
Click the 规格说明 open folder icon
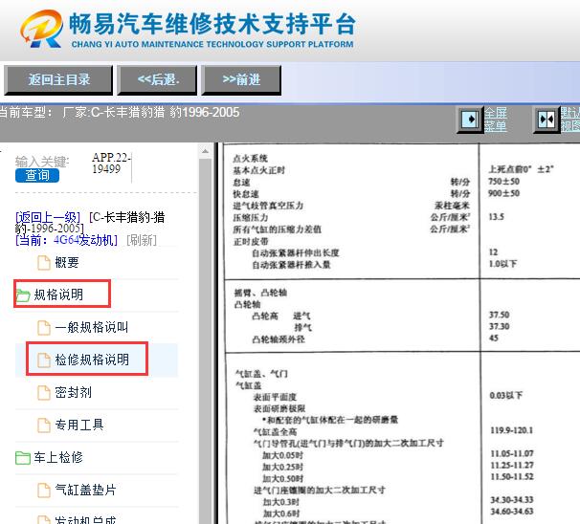tap(23, 295)
